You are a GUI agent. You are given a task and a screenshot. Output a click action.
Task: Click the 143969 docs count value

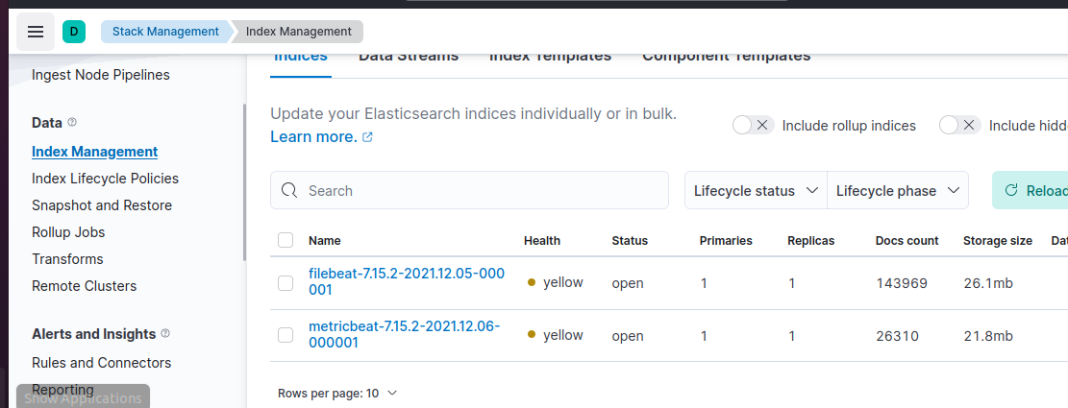[902, 283]
